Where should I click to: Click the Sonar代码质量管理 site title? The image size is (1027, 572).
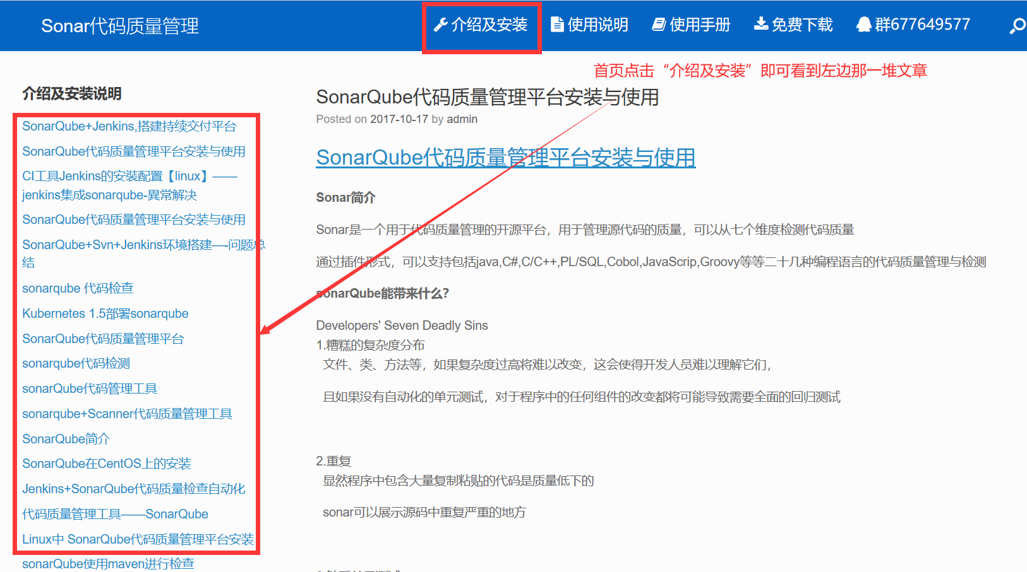coord(119,26)
